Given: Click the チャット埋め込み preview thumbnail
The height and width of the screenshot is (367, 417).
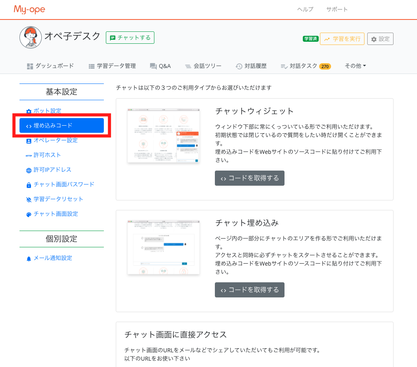Looking at the screenshot, I should pos(164,247).
